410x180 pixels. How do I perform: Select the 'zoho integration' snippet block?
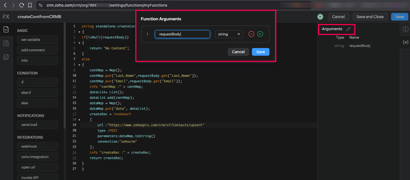38,157
